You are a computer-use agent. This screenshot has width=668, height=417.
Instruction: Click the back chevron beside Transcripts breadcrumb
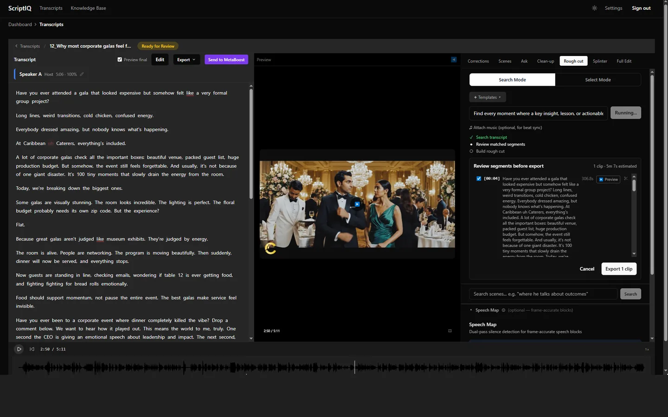pos(16,46)
